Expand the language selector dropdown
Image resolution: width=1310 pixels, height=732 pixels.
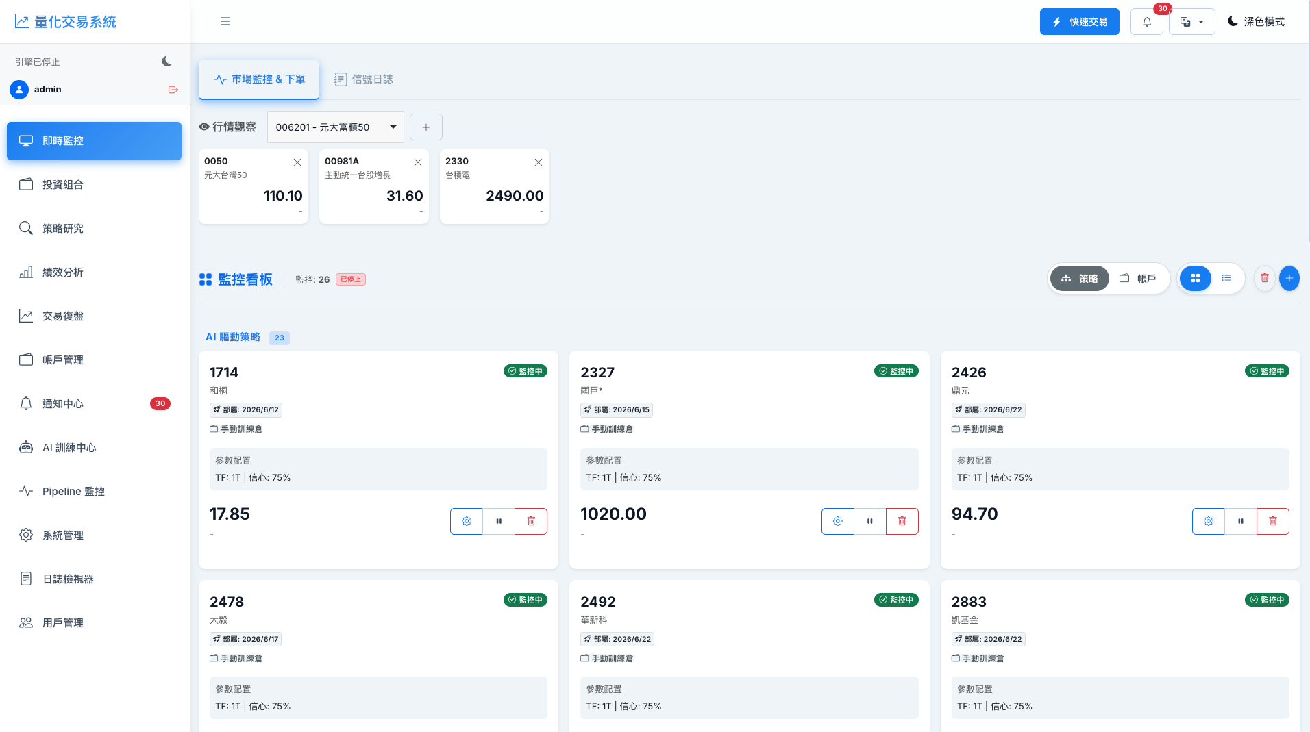(x=1191, y=22)
